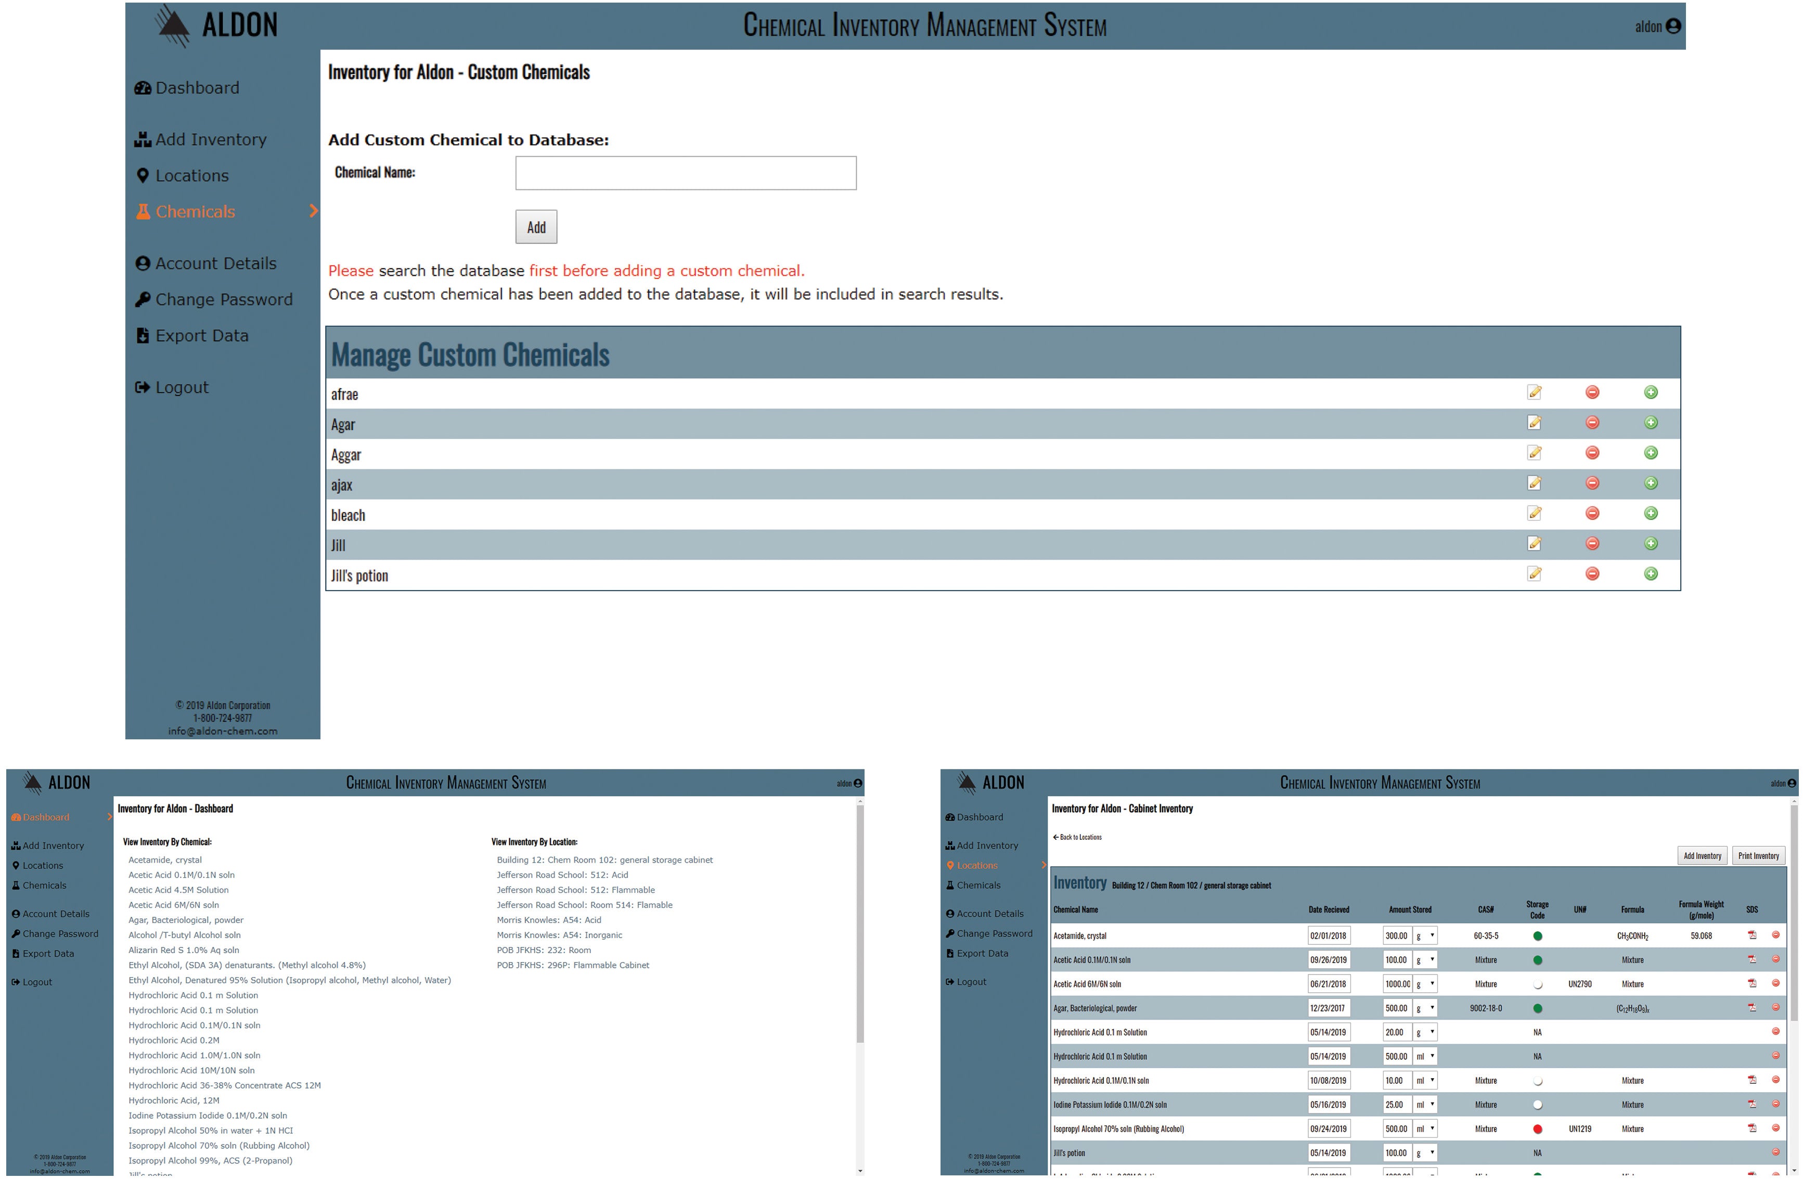Edit amount stored for Acetic Acid 6M/6N soln
This screenshot has height=1179, width=1803.
pyautogui.click(x=1397, y=984)
